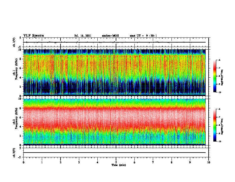Click the ch.3(V) waveform axis label

14,153
